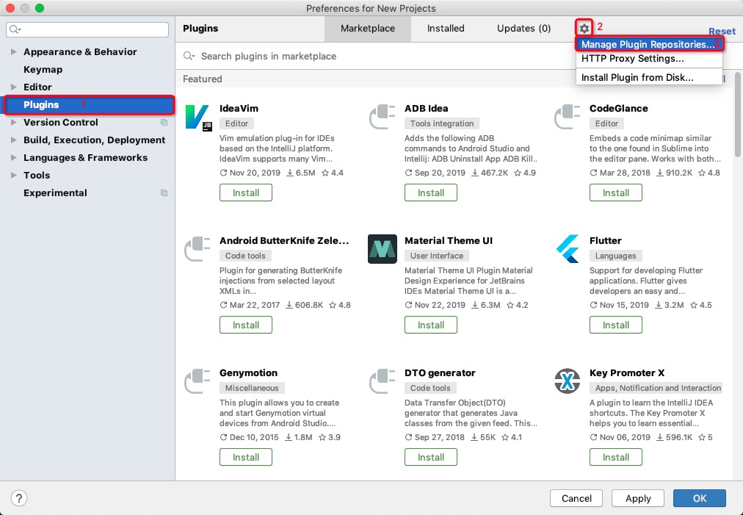Open the plugins gear settings icon
This screenshot has width=743, height=515.
point(584,29)
